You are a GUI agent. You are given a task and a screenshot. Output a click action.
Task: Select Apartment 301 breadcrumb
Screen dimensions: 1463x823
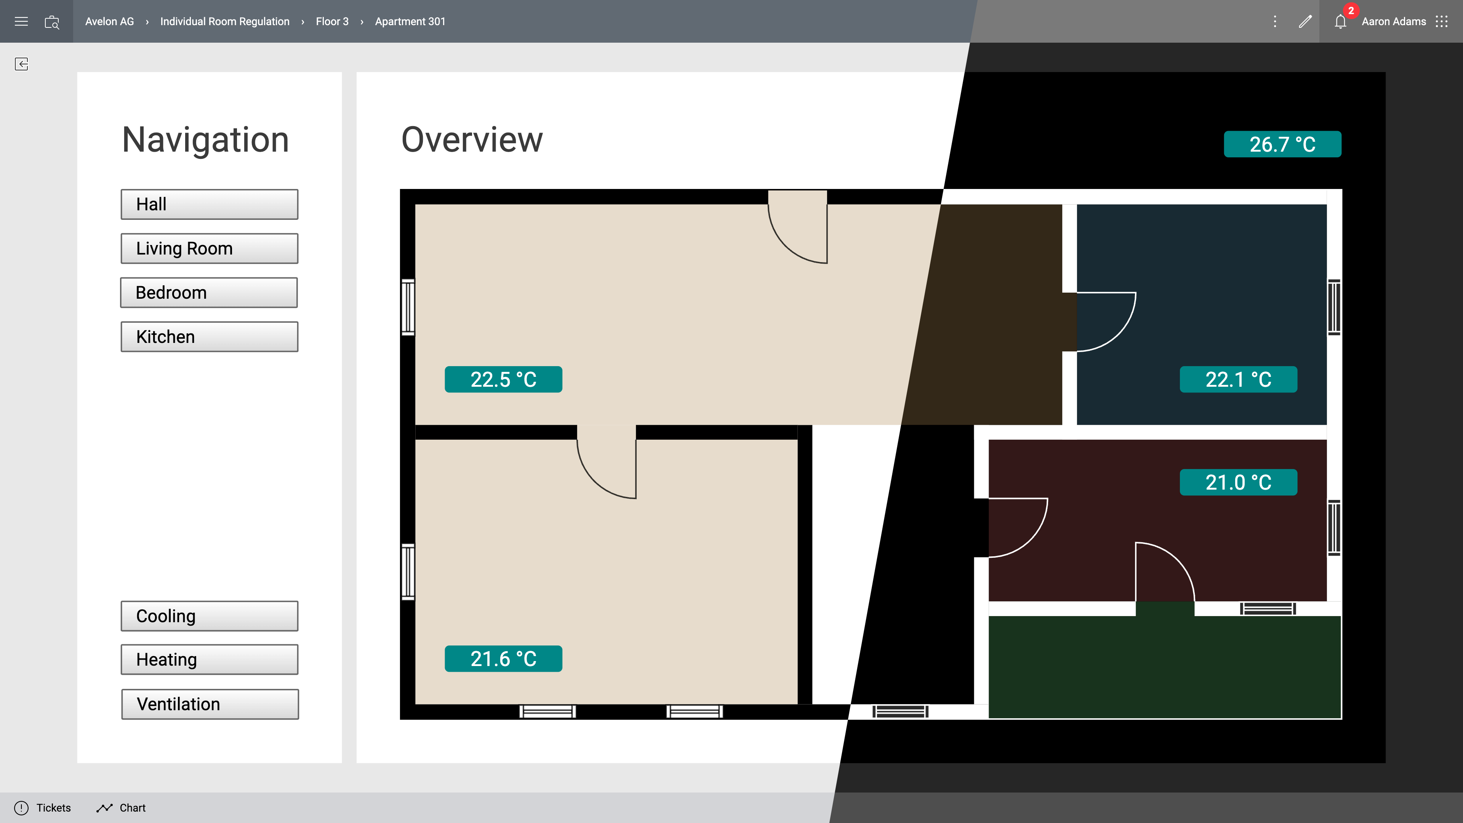coord(410,22)
